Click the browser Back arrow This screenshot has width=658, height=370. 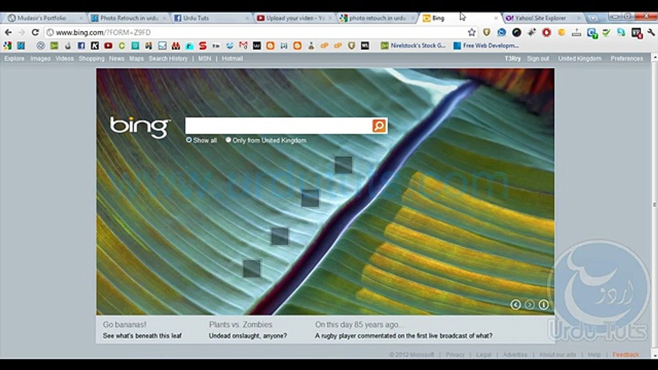coord(8,32)
